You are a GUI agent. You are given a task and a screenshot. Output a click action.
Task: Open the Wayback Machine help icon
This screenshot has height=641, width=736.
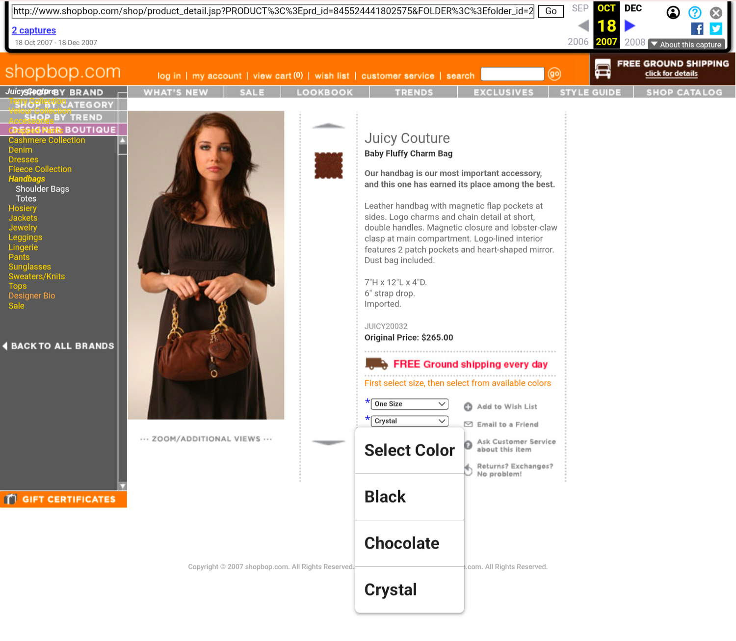[694, 13]
